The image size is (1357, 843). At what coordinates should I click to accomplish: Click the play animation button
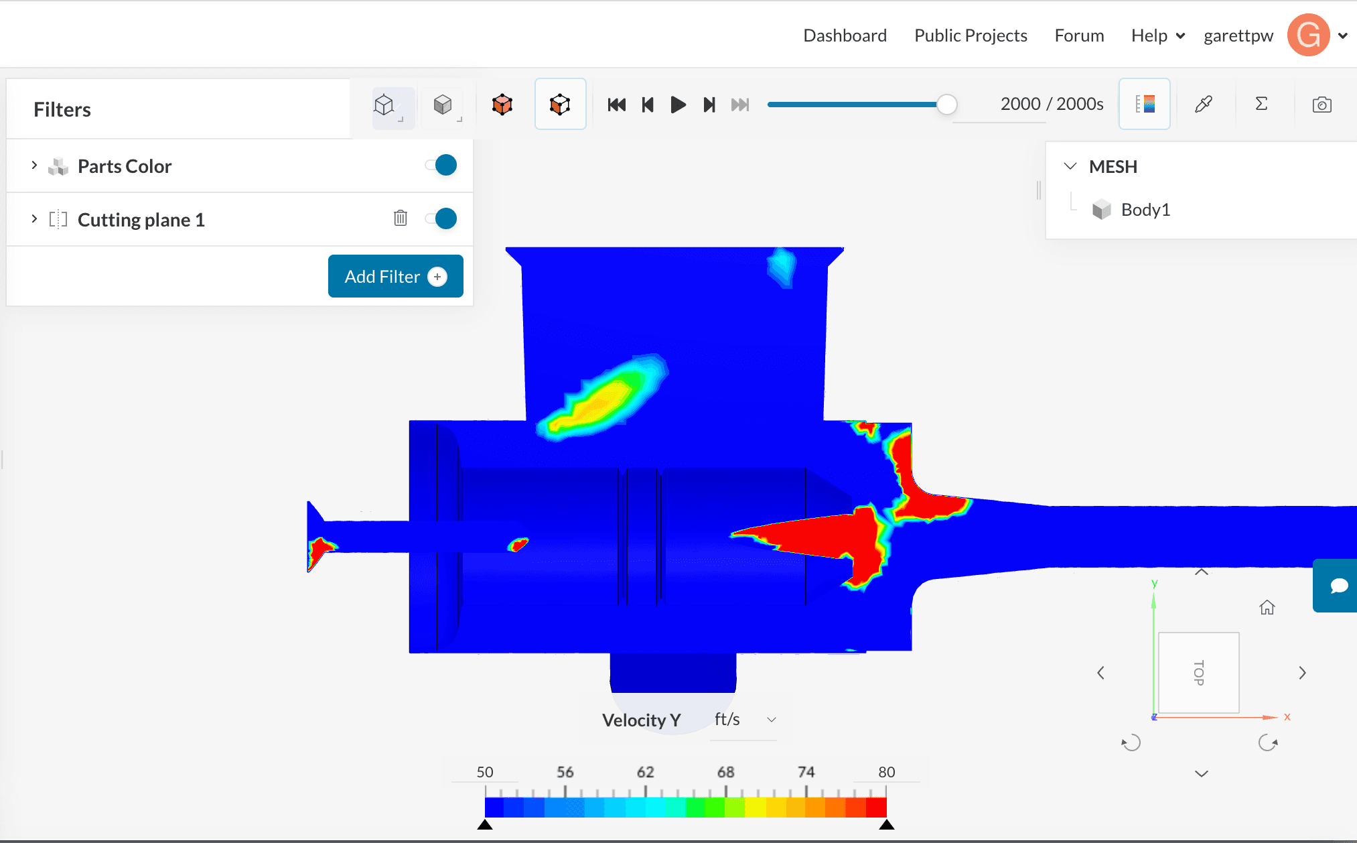(x=678, y=105)
